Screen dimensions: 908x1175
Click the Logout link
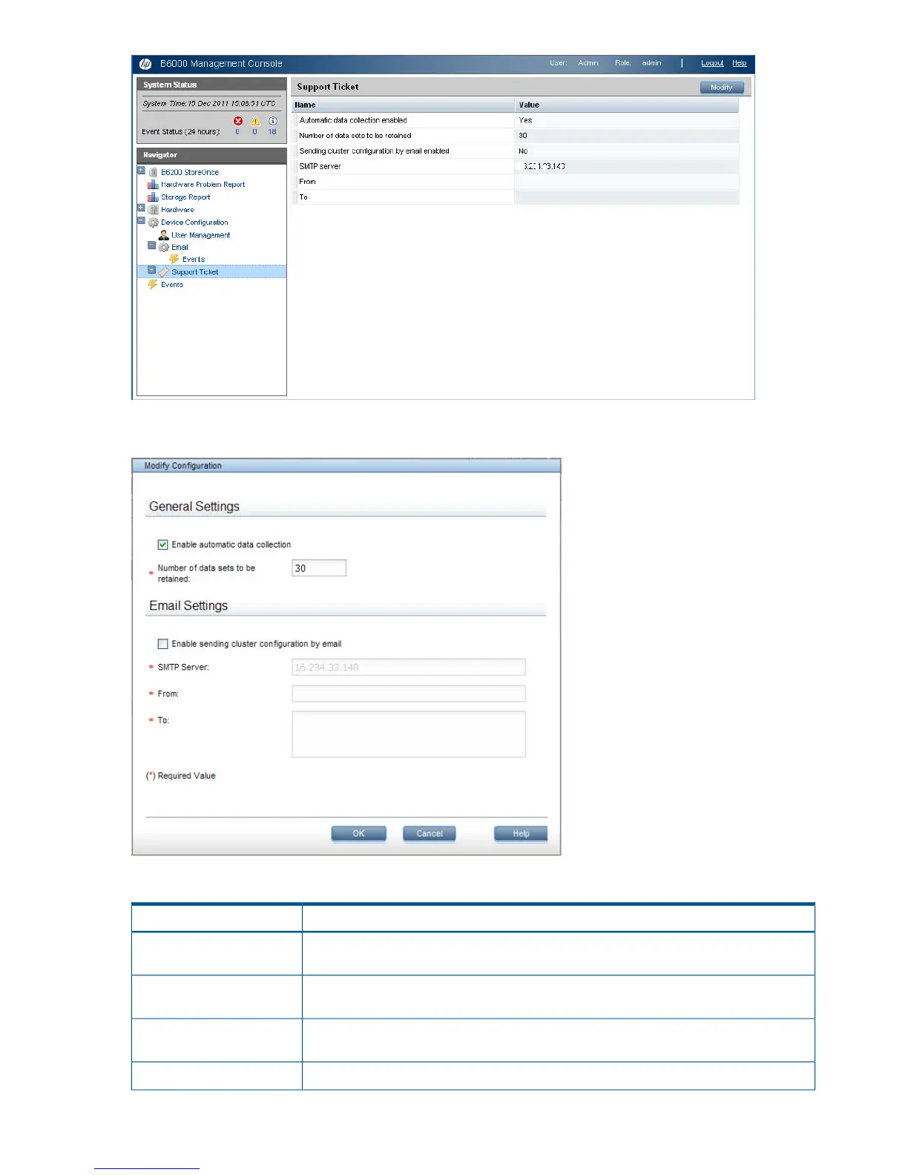click(712, 63)
